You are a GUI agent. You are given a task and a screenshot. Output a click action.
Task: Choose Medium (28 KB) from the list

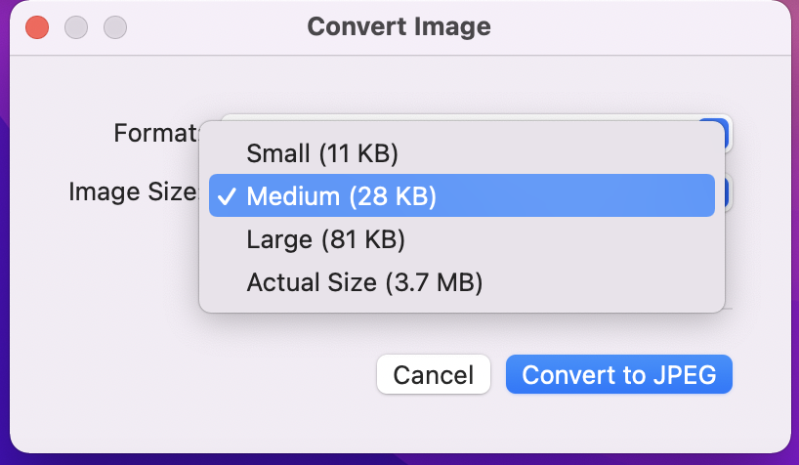[x=462, y=195]
